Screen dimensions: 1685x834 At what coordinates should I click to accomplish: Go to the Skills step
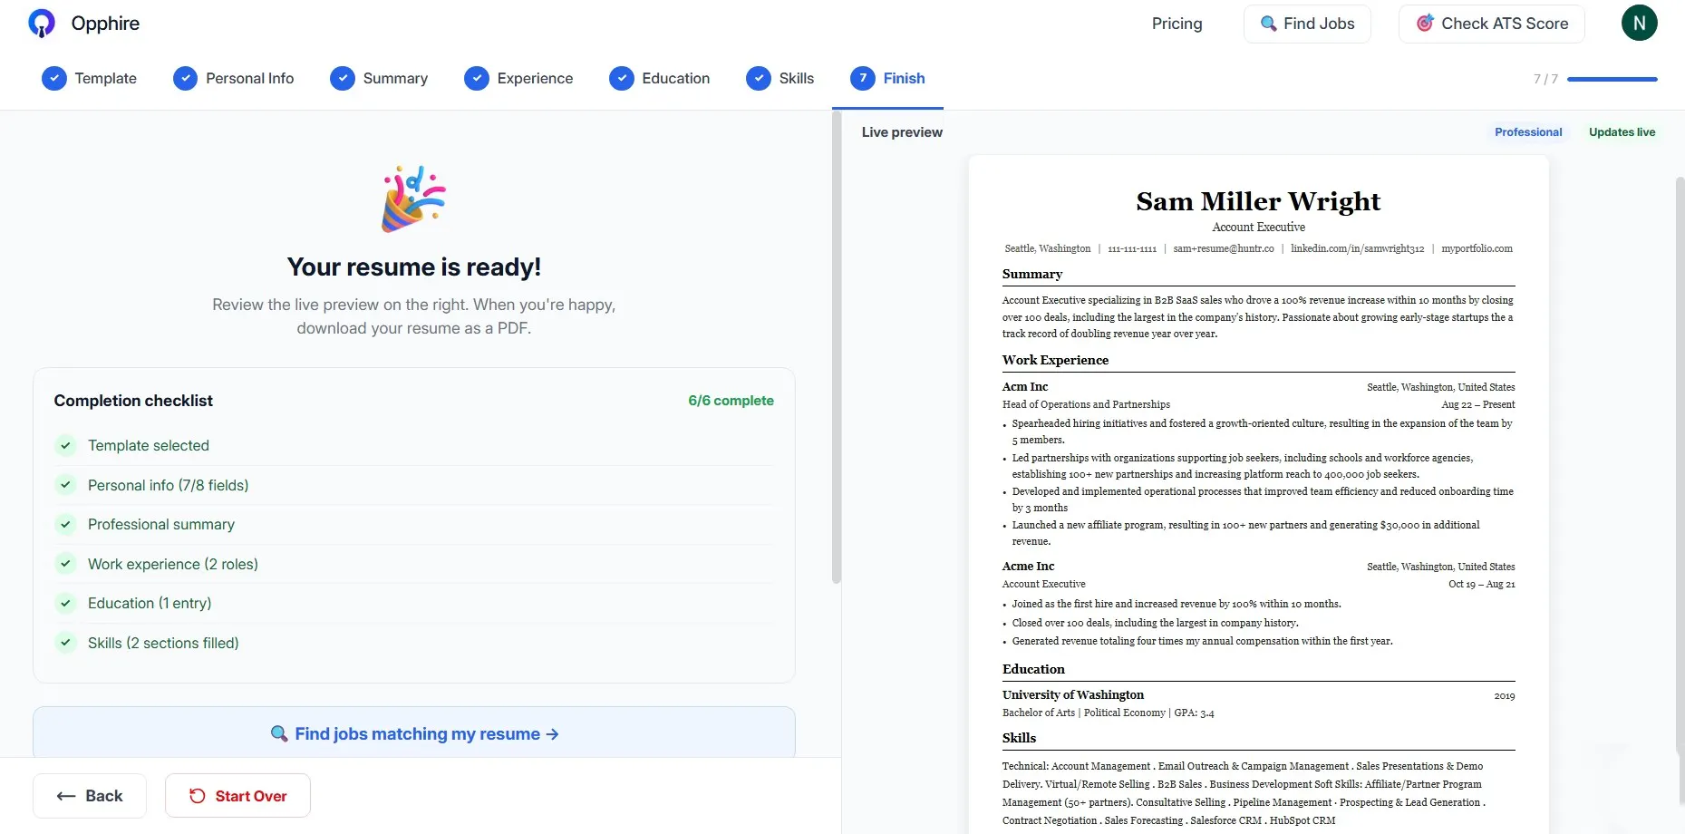tap(780, 78)
